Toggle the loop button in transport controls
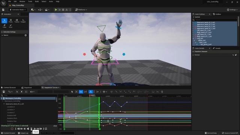Screen dimensions: 240x135 46,129
